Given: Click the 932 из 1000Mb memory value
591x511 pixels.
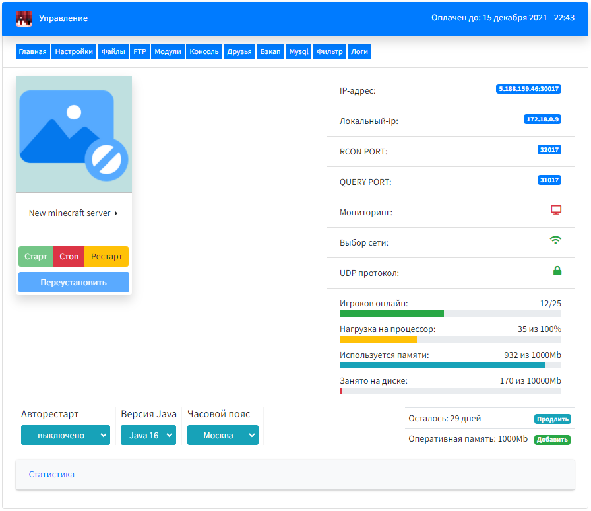Looking at the screenshot, I should 532,355.
